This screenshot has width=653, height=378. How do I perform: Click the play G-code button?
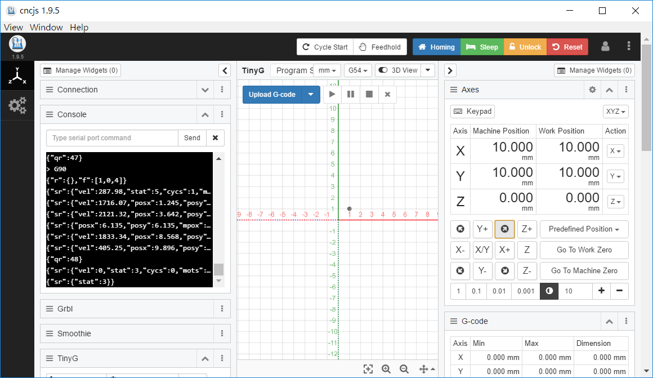pos(332,94)
